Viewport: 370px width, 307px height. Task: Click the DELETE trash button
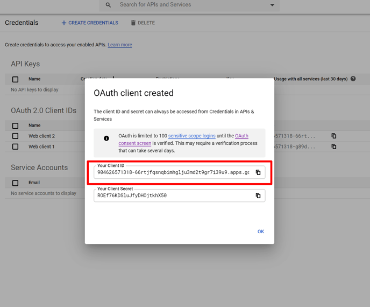coord(143,23)
